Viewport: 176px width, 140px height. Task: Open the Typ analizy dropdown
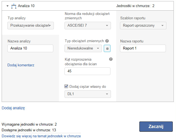click(x=31, y=26)
